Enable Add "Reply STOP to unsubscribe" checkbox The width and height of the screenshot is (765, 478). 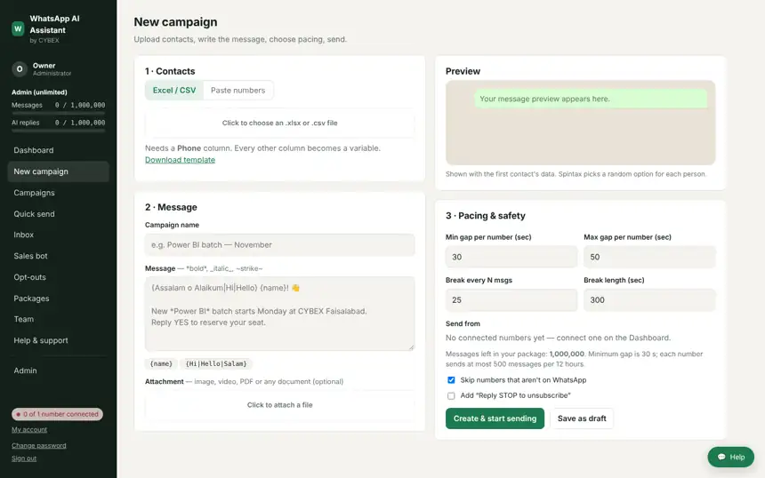tap(451, 395)
